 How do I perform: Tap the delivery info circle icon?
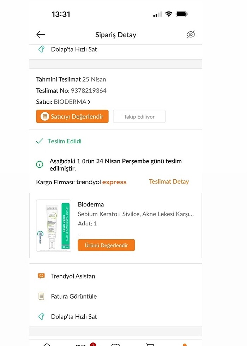[x=40, y=164]
